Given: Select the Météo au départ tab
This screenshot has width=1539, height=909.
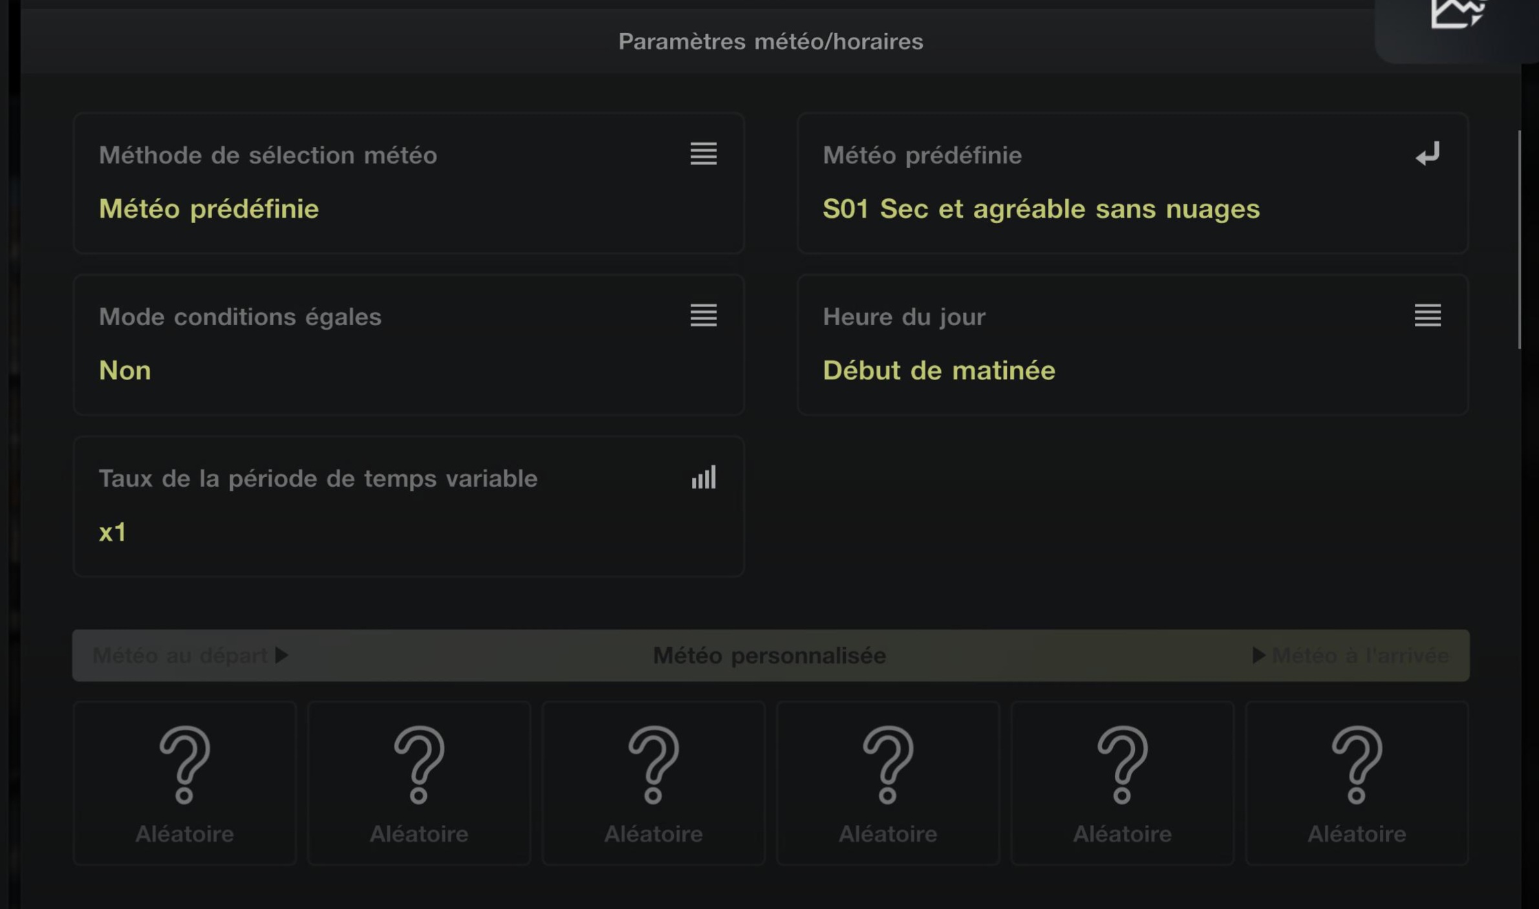Looking at the screenshot, I should (x=189, y=656).
